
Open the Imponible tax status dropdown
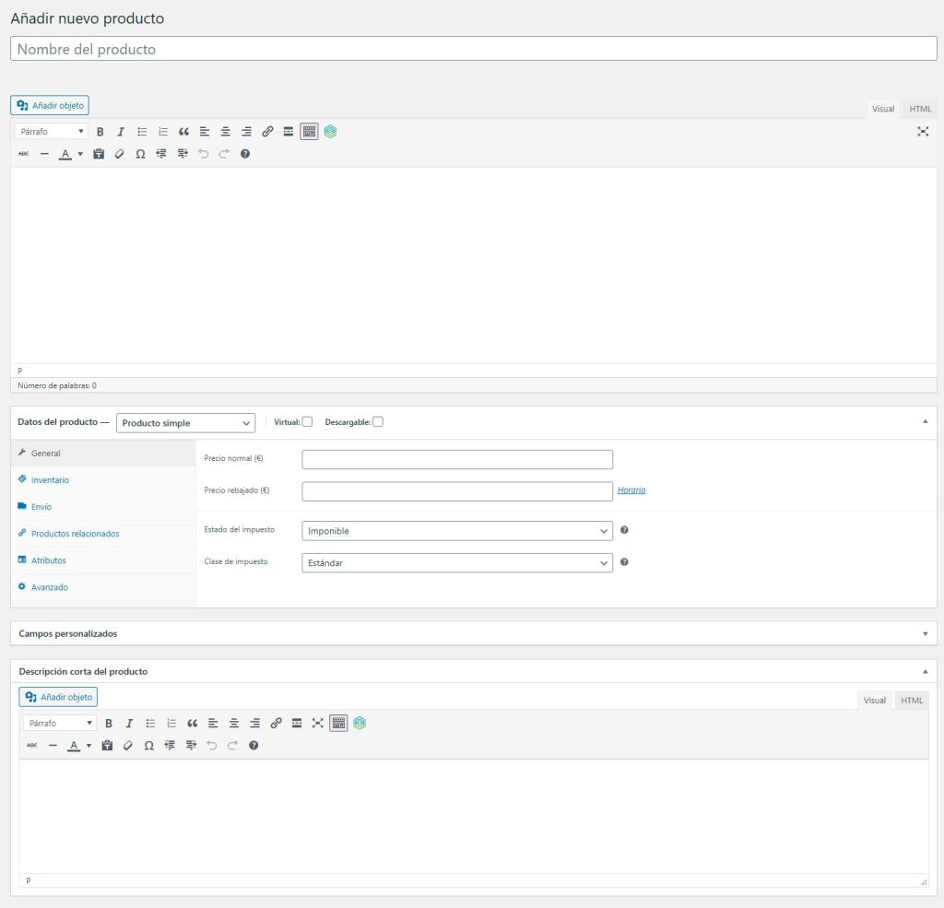[x=457, y=530]
